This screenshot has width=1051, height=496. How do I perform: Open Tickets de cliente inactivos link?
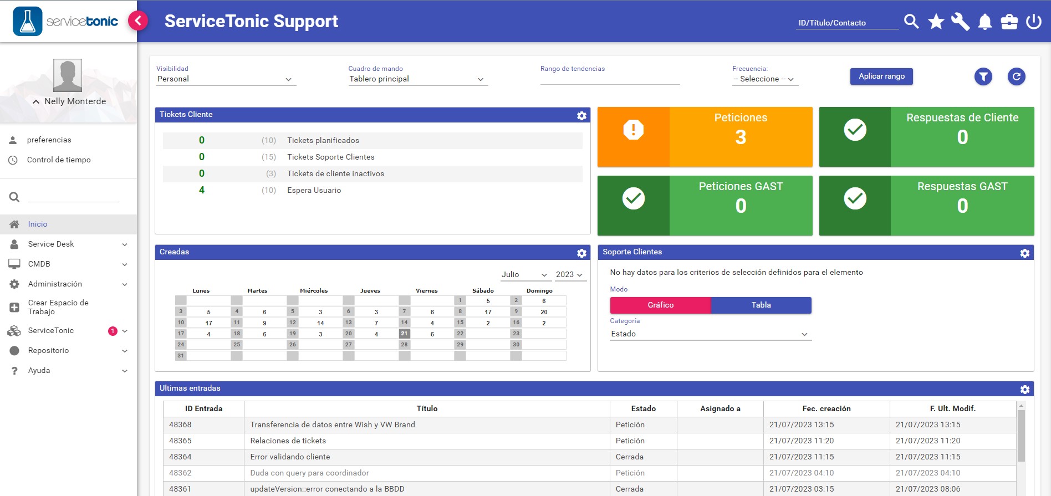[x=335, y=173]
